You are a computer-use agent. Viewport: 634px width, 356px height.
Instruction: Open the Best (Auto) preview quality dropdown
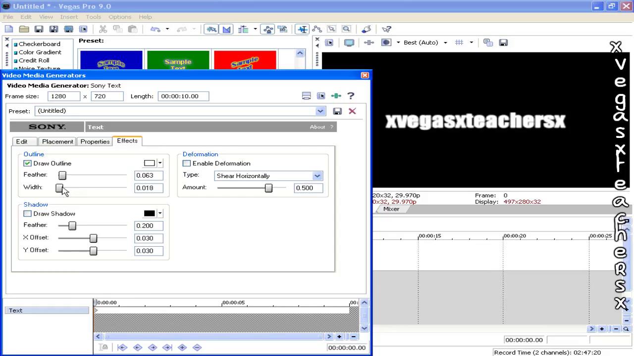pos(445,43)
